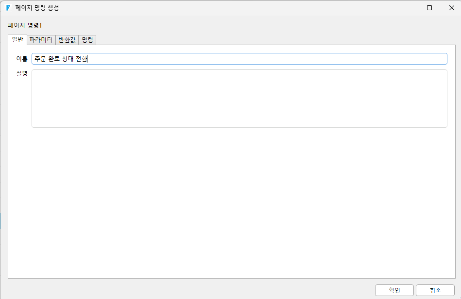Click the empty title bar area beside the title
The height and width of the screenshot is (299, 461).
click(x=229, y=8)
